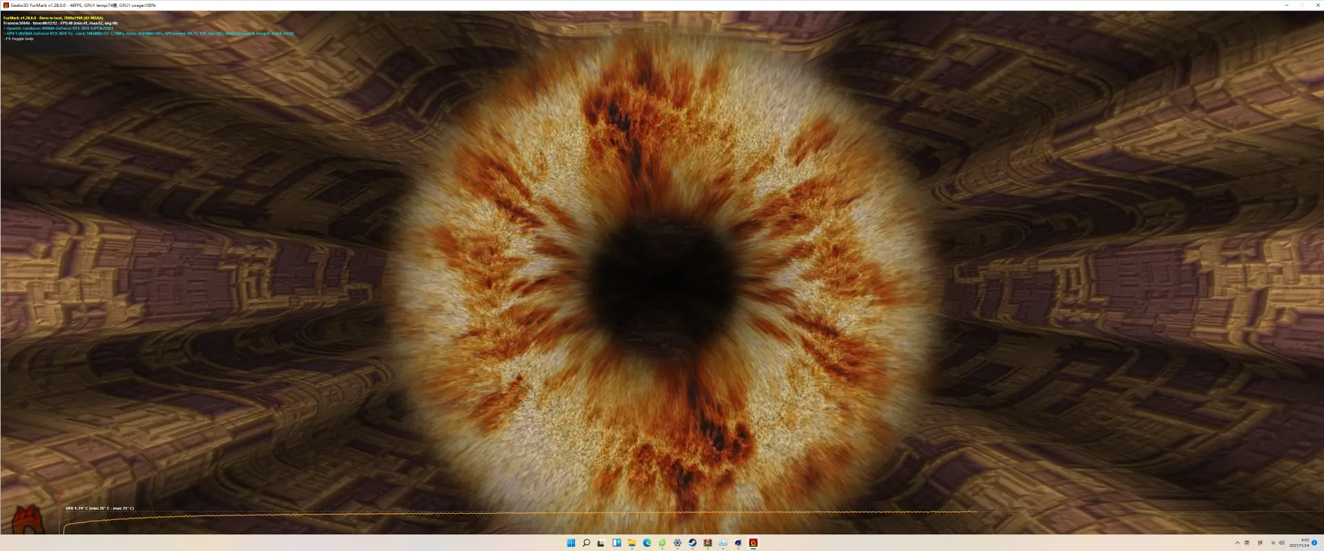Image resolution: width=1324 pixels, height=551 pixels.
Task: Toggle the 拼 pinyin input mode
Action: point(1260,543)
